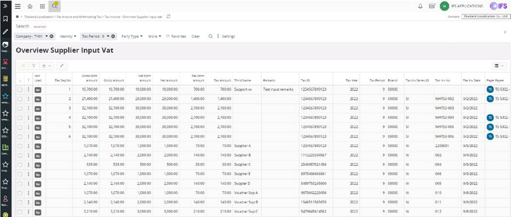This screenshot has width=511, height=217.
Task: Refresh the page via breadcrumb reload icon
Action: 168,16
